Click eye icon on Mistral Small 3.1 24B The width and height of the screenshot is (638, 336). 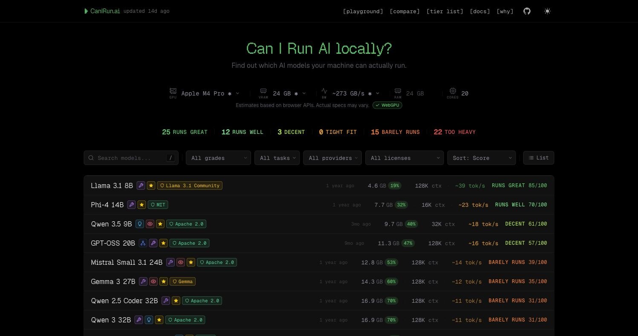coord(181,262)
